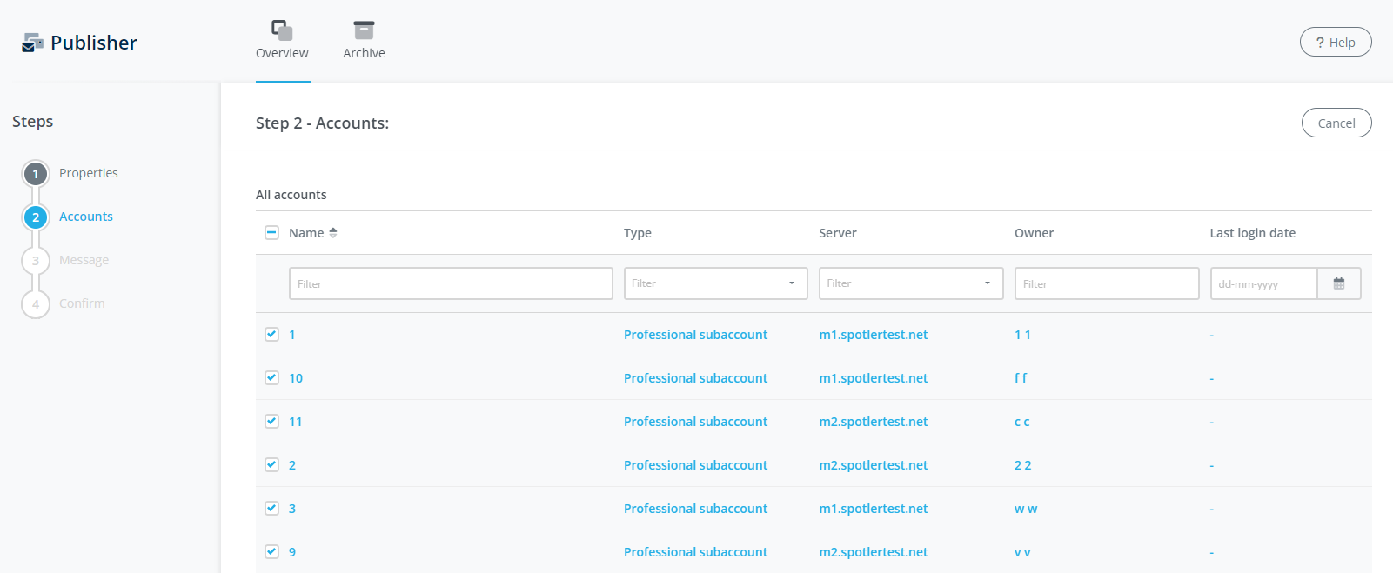
Task: Open account name 9 link
Action: (x=292, y=552)
